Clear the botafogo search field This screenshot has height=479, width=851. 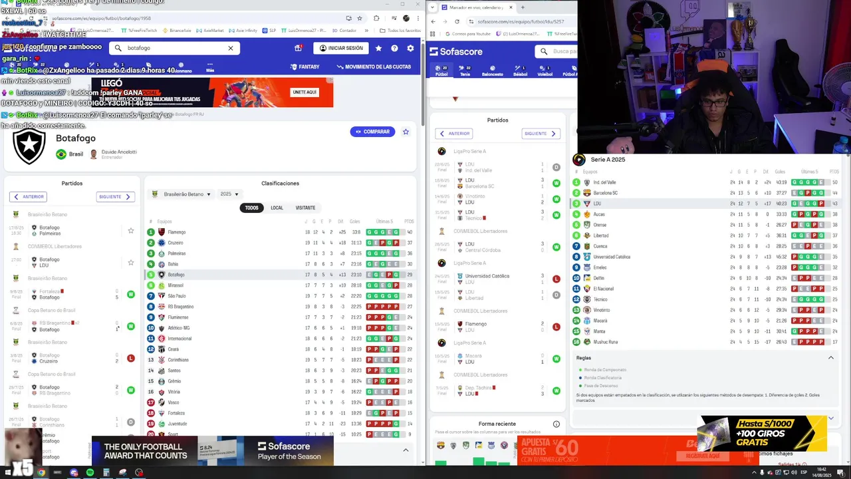coord(231,48)
